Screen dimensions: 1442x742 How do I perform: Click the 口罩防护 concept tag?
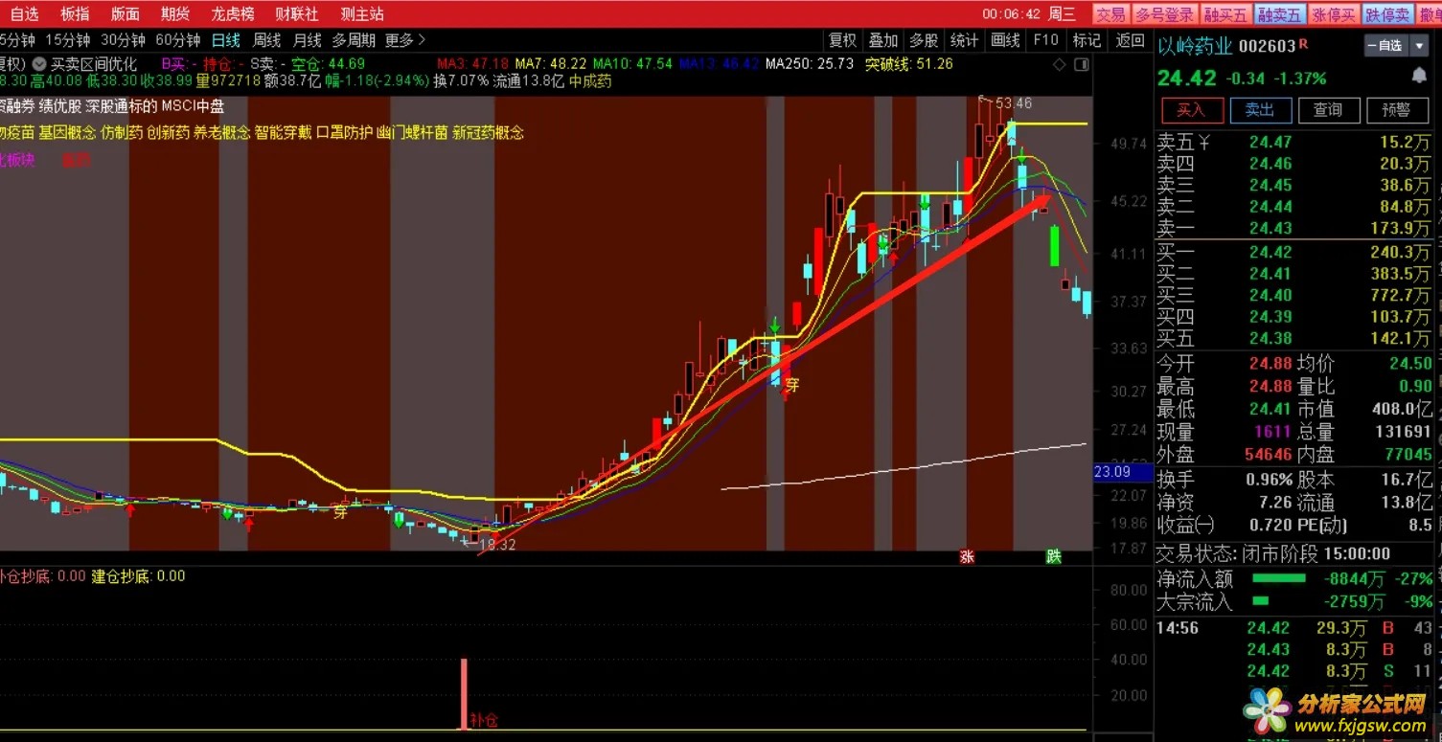(x=345, y=133)
